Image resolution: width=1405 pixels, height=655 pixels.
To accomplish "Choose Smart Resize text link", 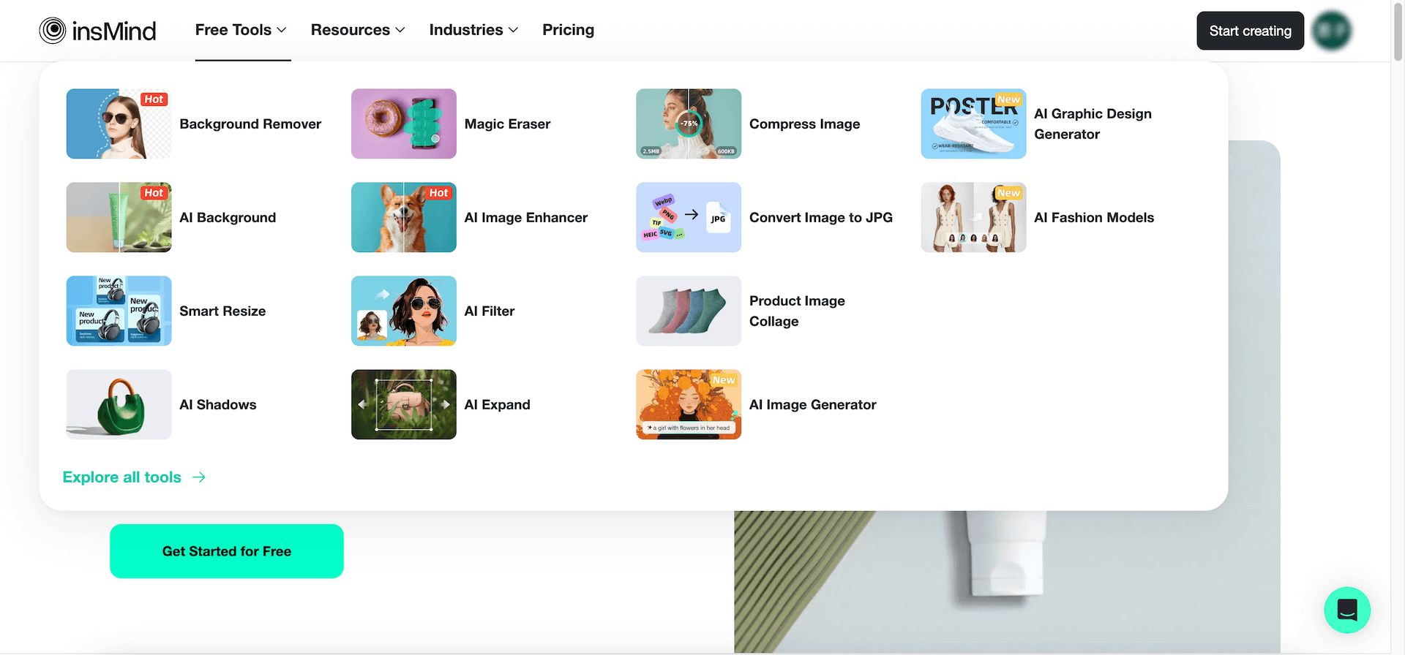I will pyautogui.click(x=222, y=311).
